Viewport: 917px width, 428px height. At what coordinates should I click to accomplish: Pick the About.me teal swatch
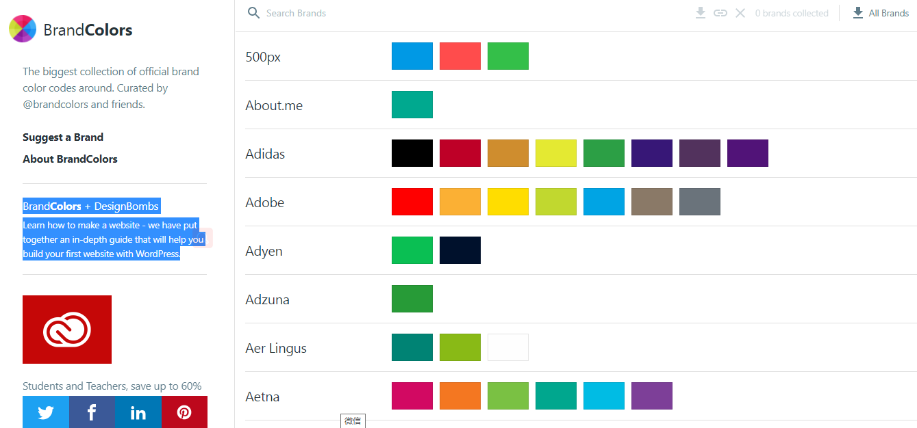[x=412, y=105]
